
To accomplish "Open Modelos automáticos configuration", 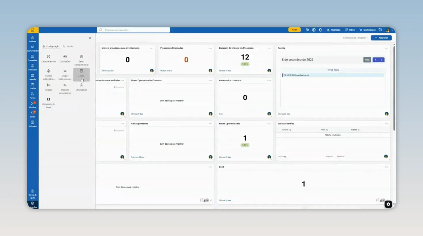I will 65,89.
